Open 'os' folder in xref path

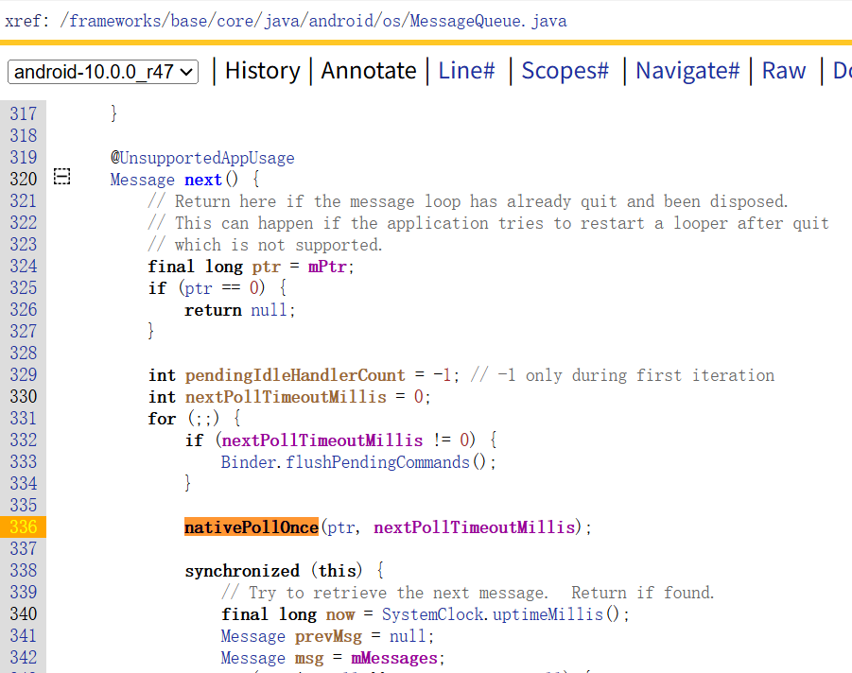pos(391,21)
